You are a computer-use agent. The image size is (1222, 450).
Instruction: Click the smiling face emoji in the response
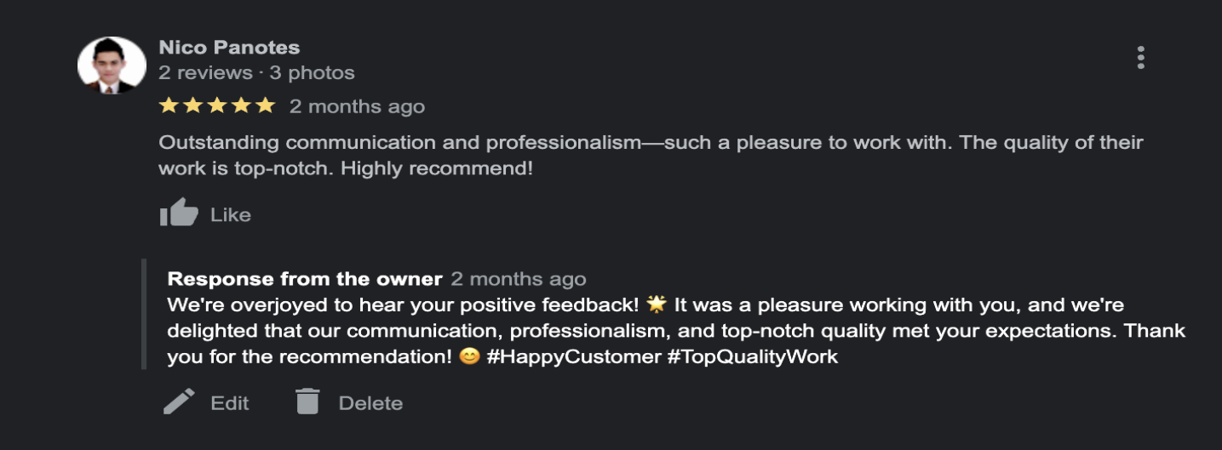pos(469,356)
